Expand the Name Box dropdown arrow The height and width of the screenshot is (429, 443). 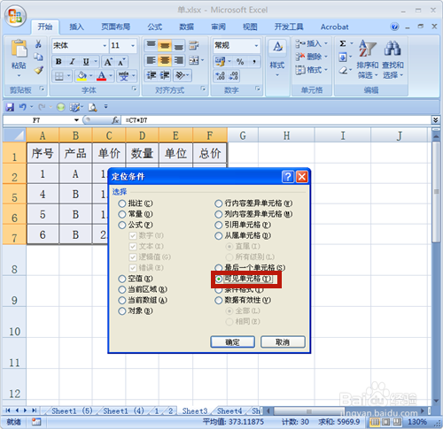pyautogui.click(x=76, y=120)
